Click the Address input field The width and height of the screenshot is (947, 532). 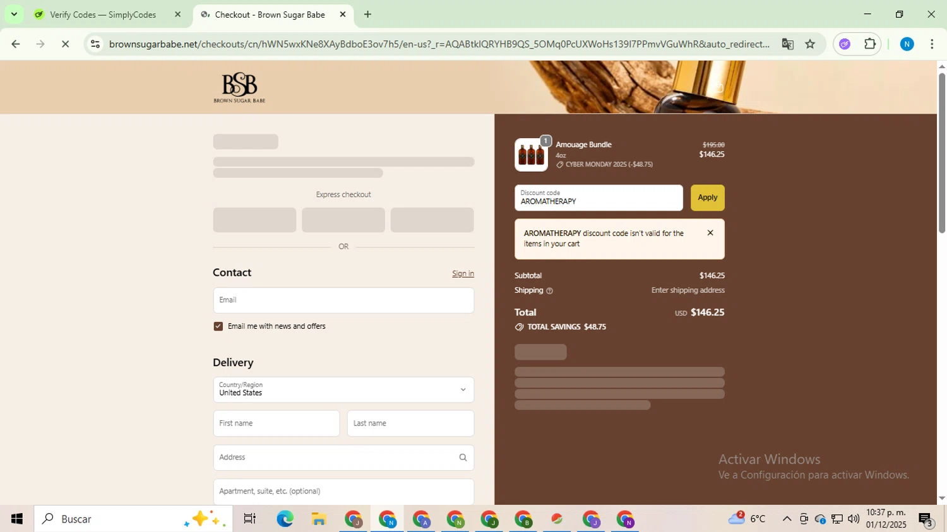(x=343, y=458)
